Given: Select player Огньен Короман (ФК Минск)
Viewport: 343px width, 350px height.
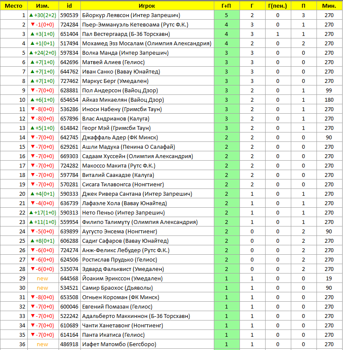Looking at the screenshot, I should pyautogui.click(x=121, y=297).
